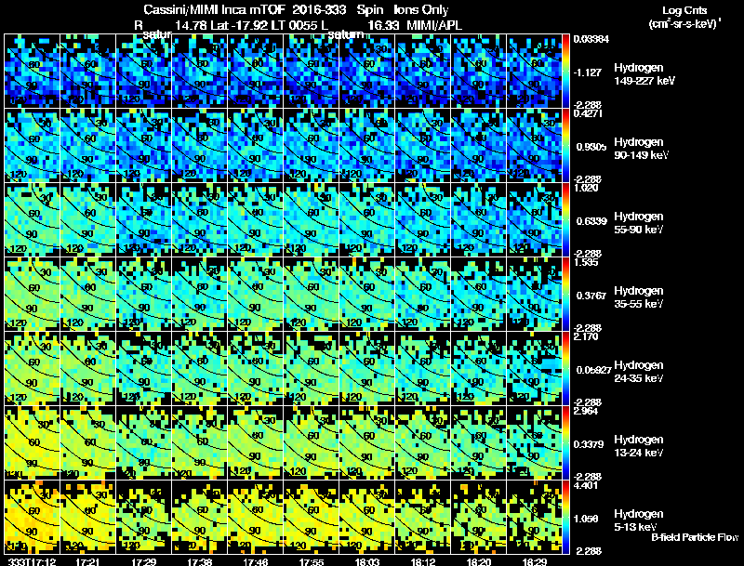Screen dimensions: 744x566
Task: Select the color bar beside Hydrogen 13-24 keV
Action: point(565,442)
